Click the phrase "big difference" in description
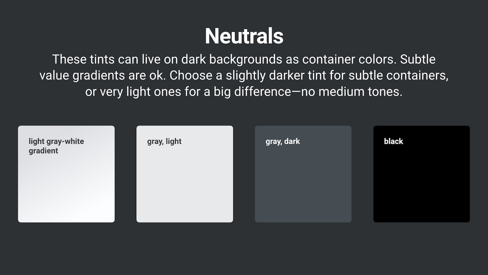Image resolution: width=488 pixels, height=275 pixels. click(252, 92)
